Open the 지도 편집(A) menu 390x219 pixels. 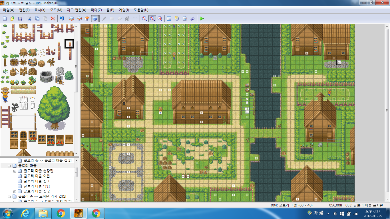[77, 10]
